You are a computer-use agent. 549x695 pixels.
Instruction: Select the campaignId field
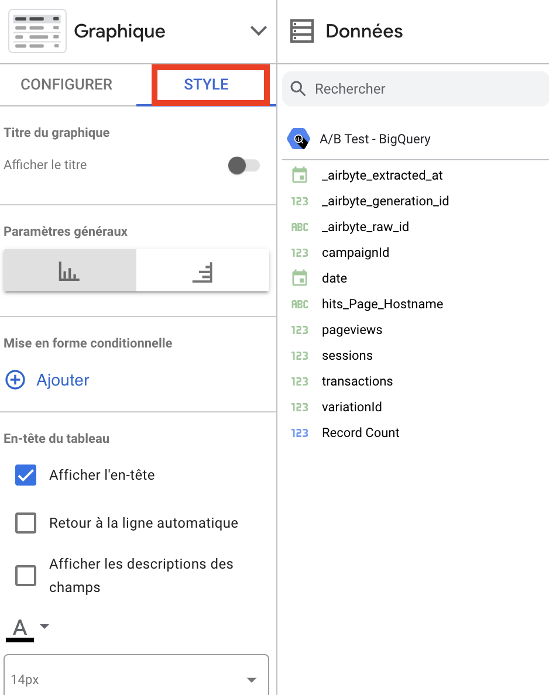coord(356,253)
